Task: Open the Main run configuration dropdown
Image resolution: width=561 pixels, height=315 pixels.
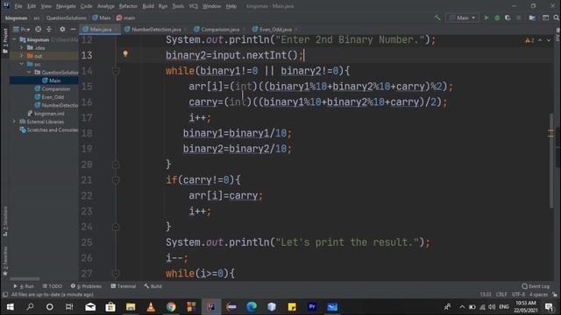Action: click(462, 17)
